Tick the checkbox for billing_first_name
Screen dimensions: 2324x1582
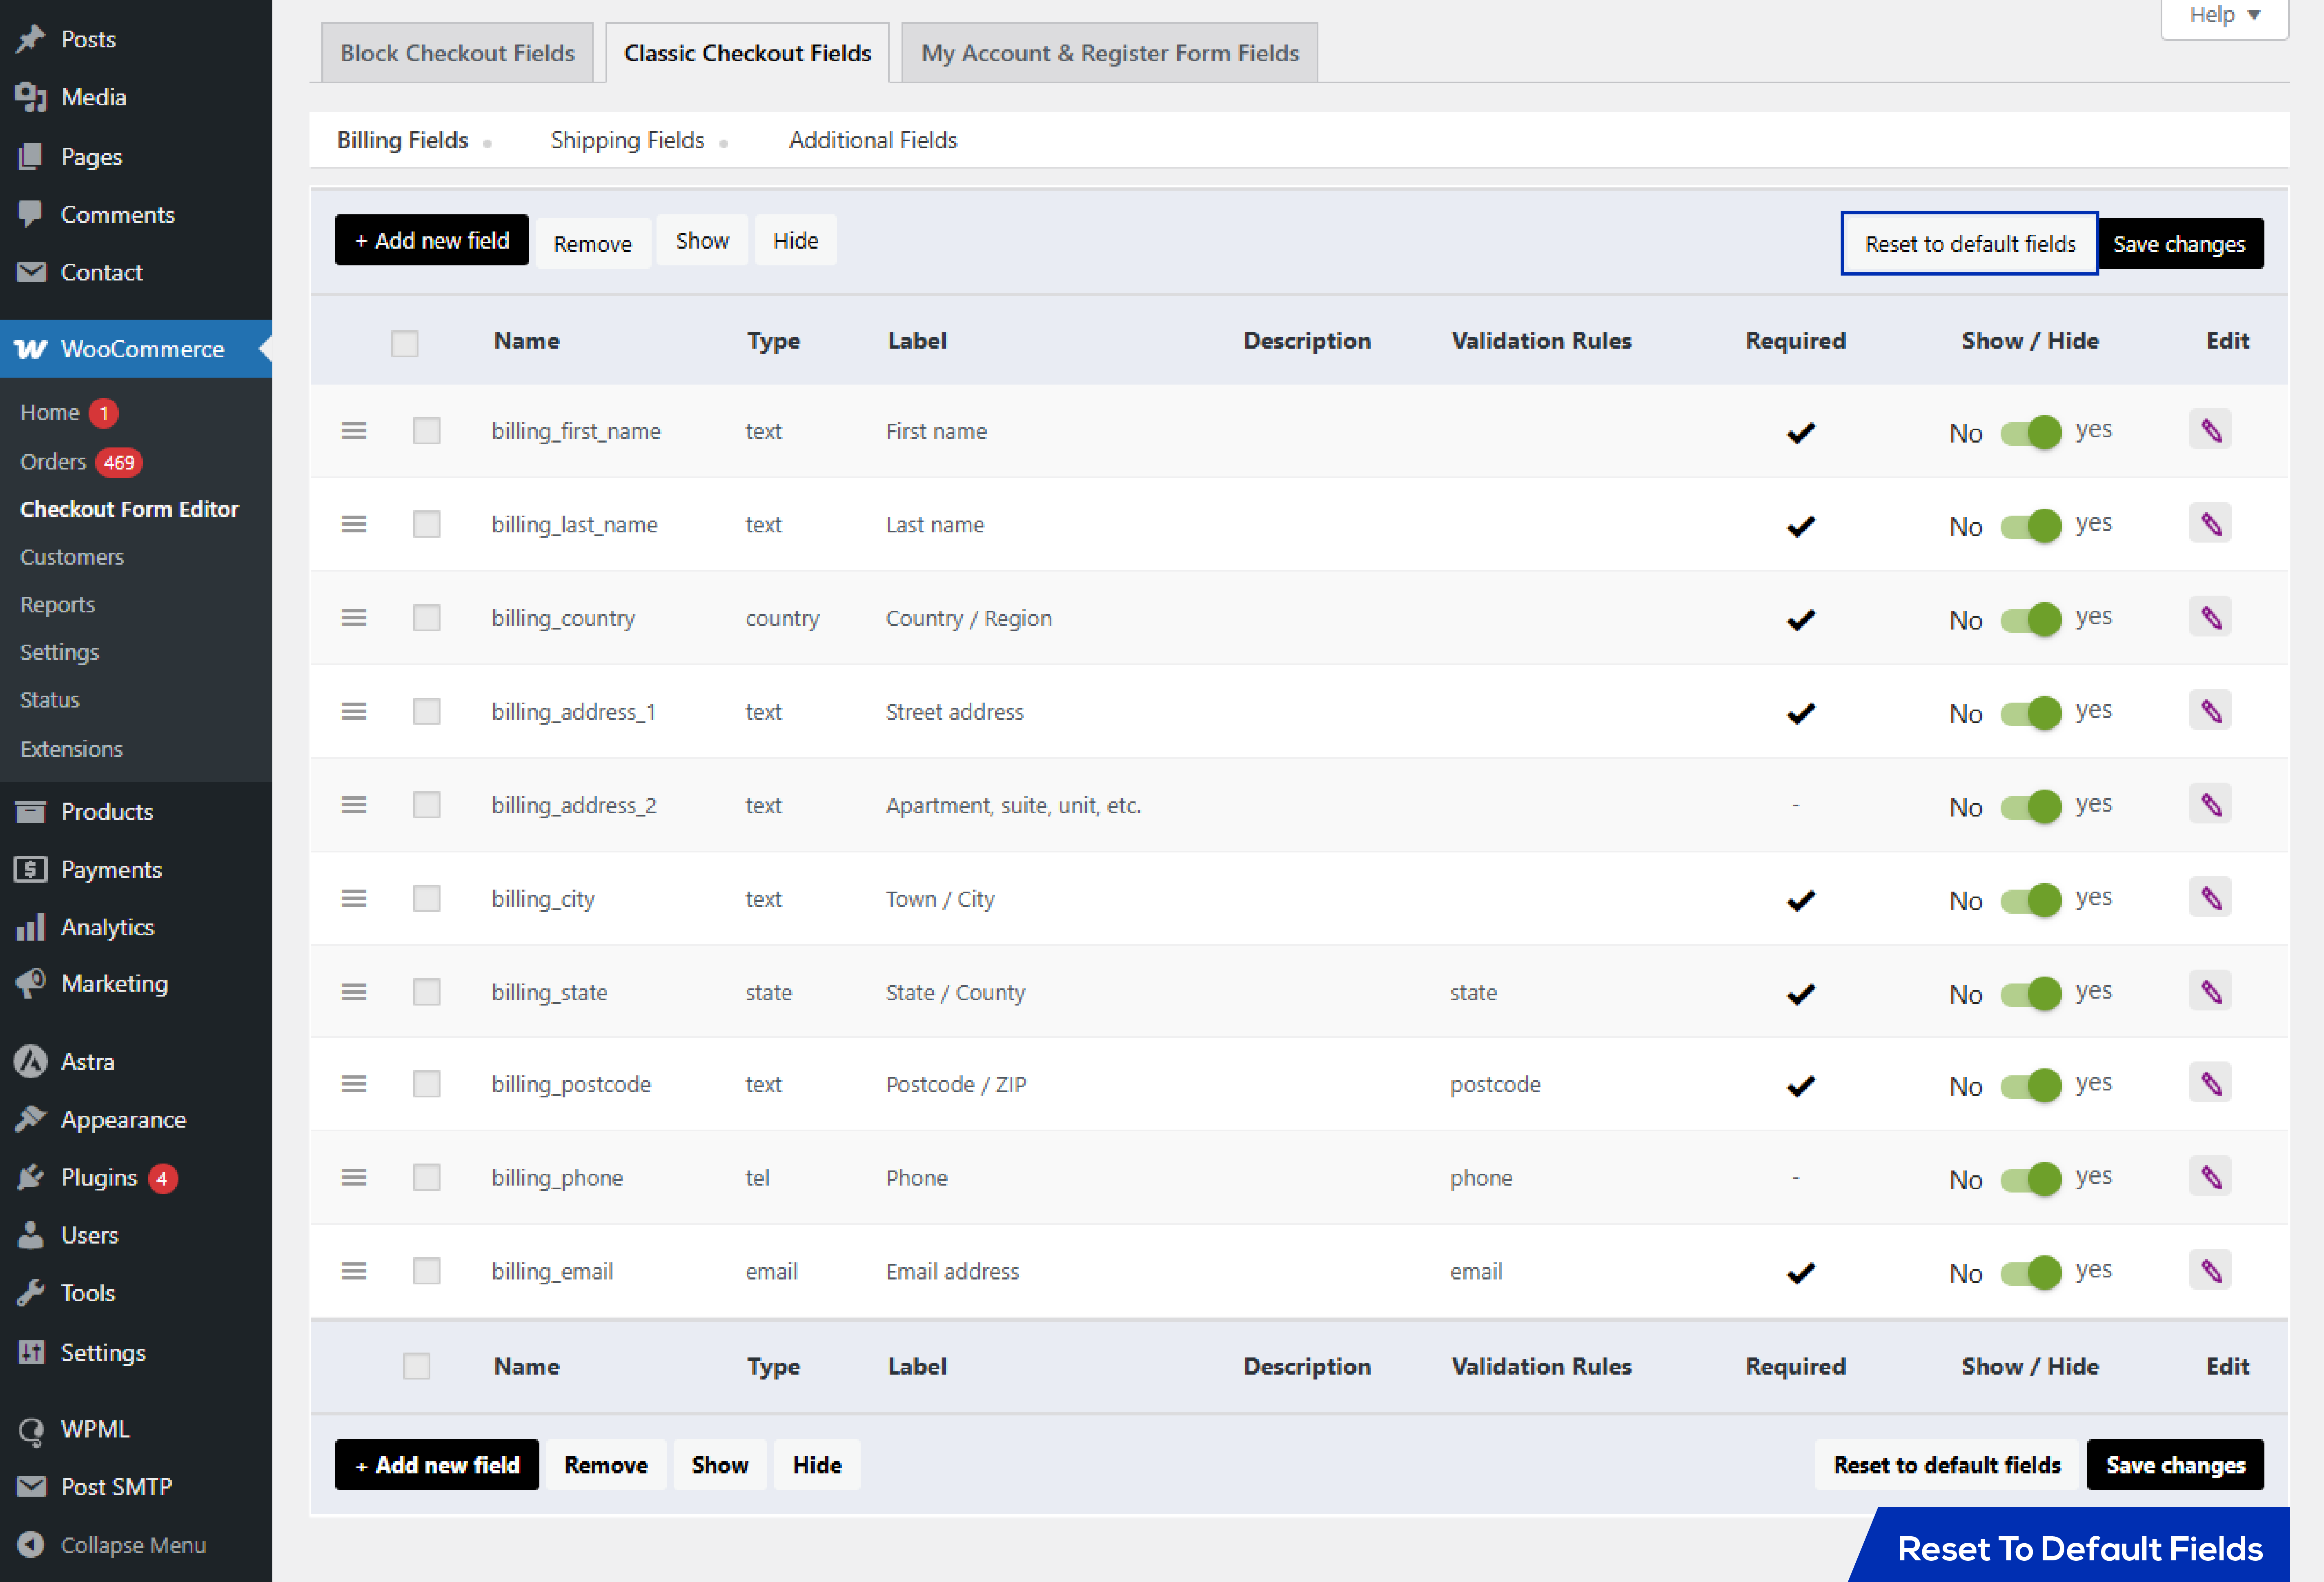(427, 431)
